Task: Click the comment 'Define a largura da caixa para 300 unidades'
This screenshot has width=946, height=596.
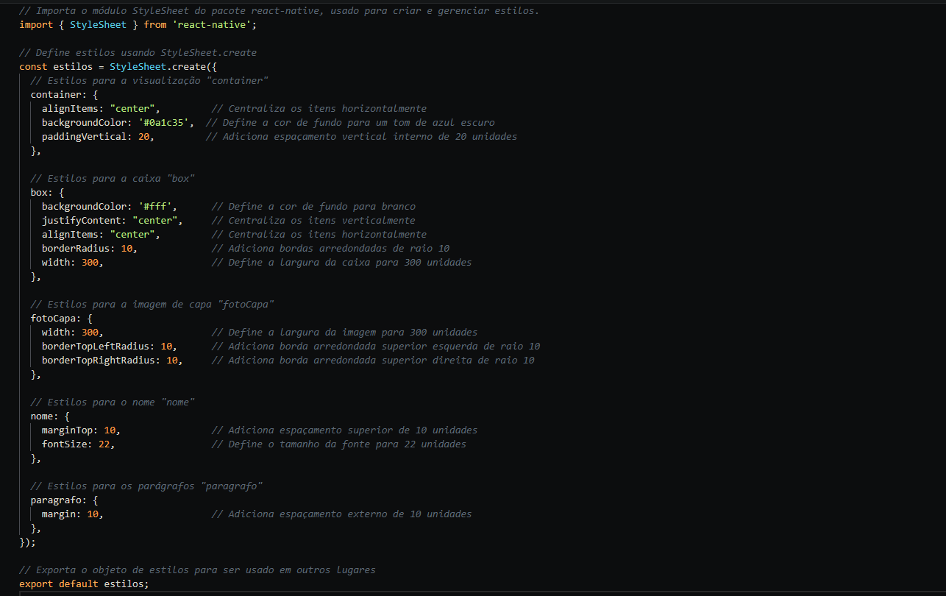Action: click(341, 262)
